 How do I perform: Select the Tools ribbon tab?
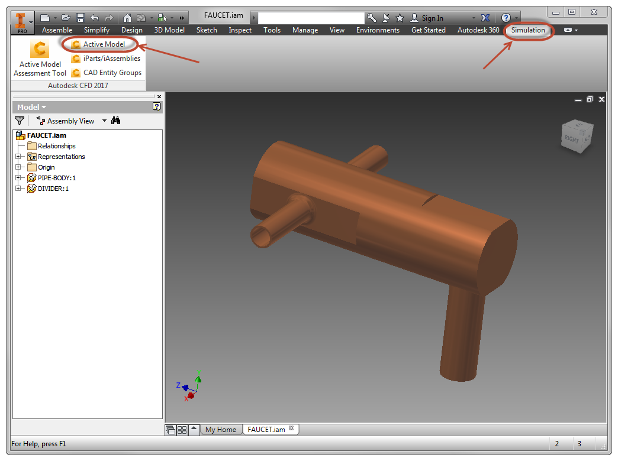point(272,30)
